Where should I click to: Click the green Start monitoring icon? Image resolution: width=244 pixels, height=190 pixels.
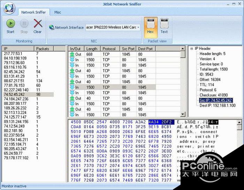tap(10, 23)
